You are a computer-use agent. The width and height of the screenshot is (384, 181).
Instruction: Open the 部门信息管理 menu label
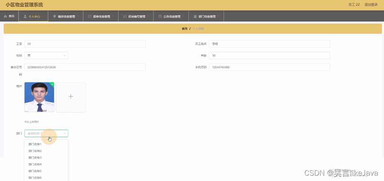coord(207,17)
